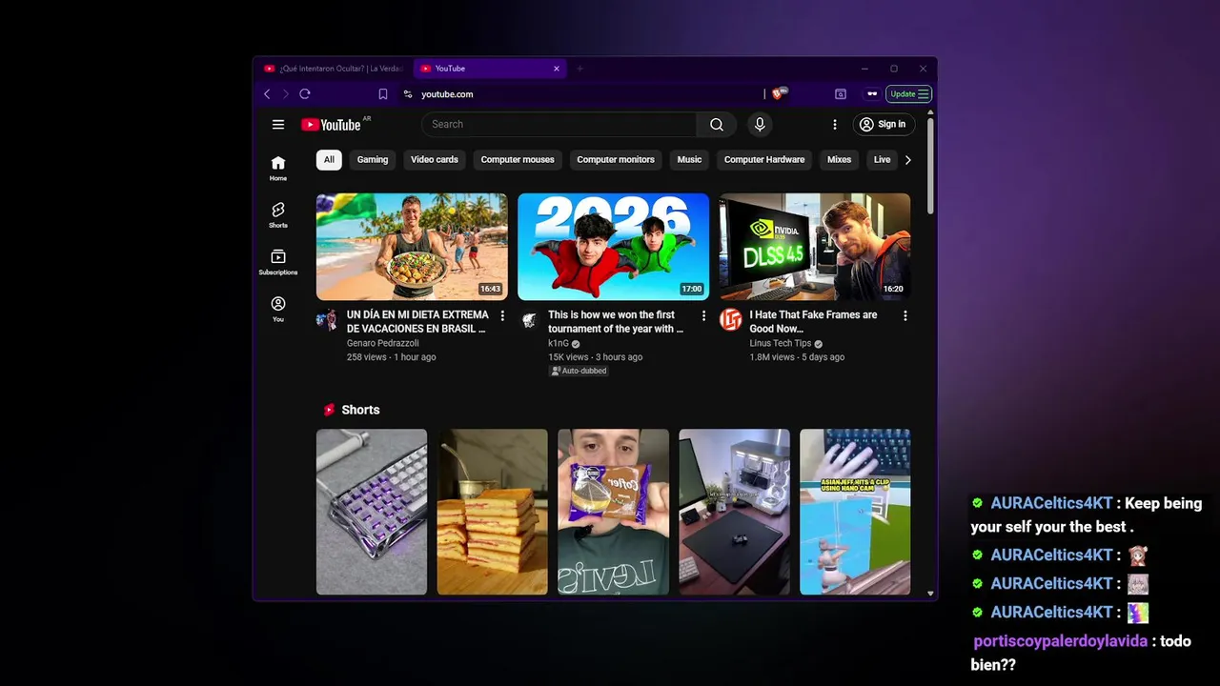This screenshot has width=1220, height=686.
Task: Open the 2026 wingsuit video thumbnail
Action: [x=614, y=247]
